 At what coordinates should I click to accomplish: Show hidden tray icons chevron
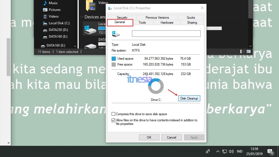coord(218,151)
